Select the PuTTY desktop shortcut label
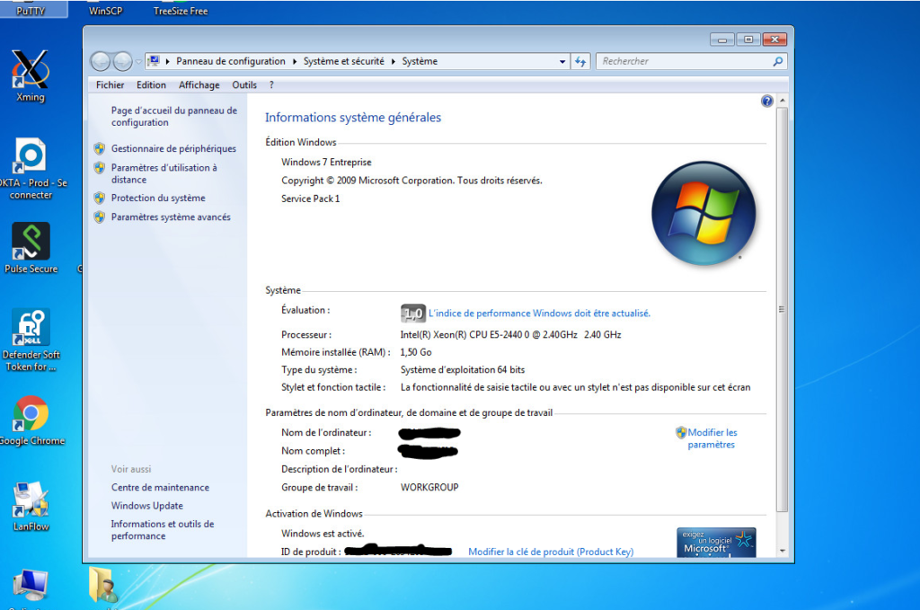920x610 pixels. pyautogui.click(x=31, y=11)
